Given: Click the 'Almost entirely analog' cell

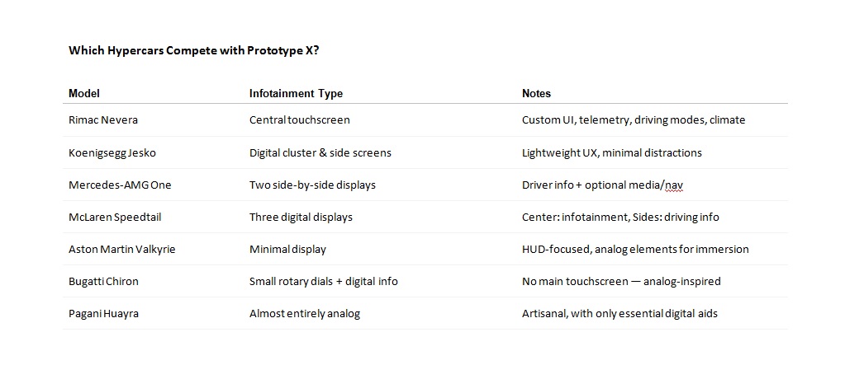Looking at the screenshot, I should click(x=304, y=313).
